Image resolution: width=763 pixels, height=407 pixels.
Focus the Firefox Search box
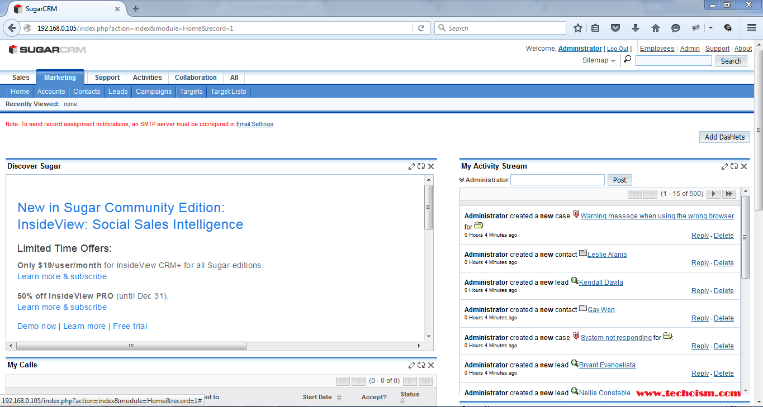(x=500, y=28)
